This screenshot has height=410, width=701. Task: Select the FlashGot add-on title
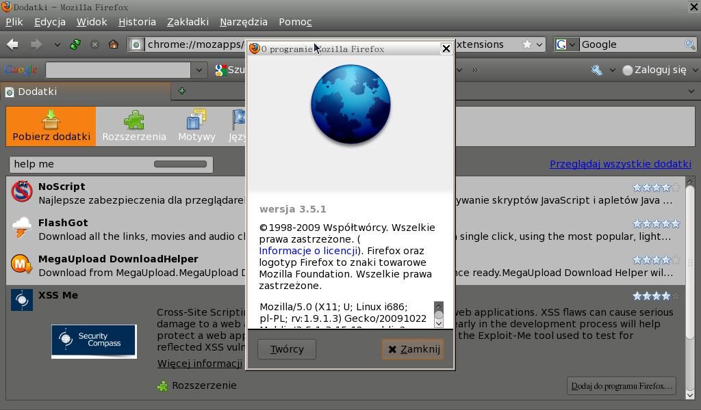(63, 223)
